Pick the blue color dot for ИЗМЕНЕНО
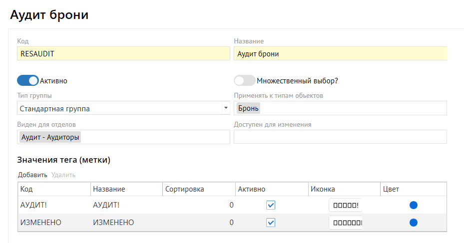The image size is (464, 243). 414,223
